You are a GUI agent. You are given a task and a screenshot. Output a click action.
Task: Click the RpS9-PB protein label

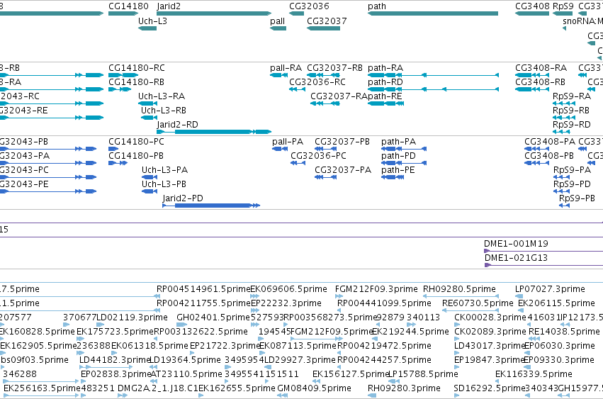tap(577, 198)
